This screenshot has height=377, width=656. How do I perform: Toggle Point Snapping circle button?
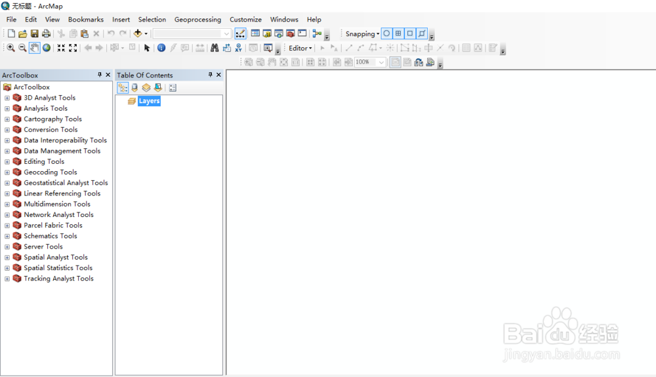(386, 33)
